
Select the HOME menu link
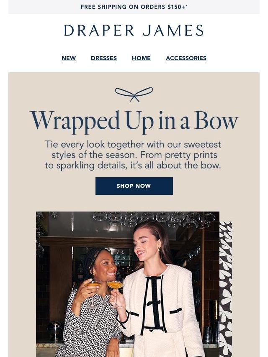(x=141, y=58)
